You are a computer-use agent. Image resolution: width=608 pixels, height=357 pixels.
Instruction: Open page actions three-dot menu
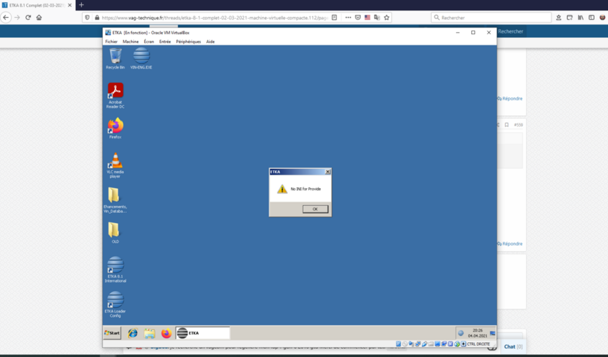coord(348,17)
